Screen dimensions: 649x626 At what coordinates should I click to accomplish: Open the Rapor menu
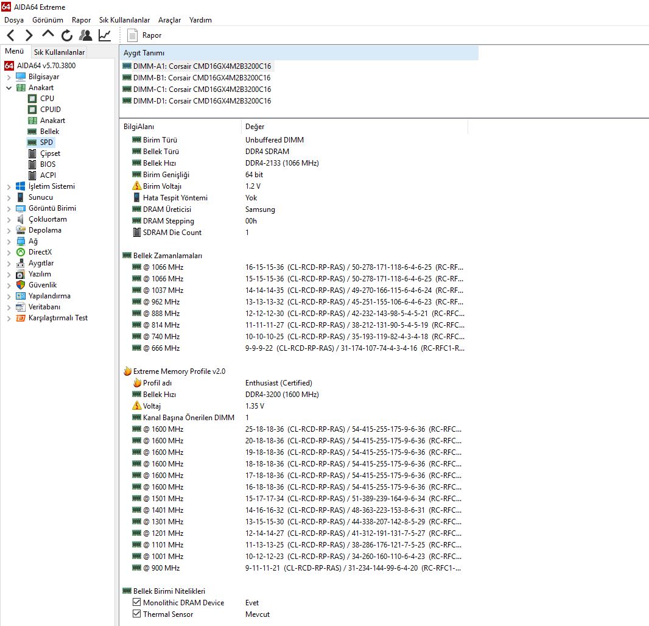pos(81,20)
